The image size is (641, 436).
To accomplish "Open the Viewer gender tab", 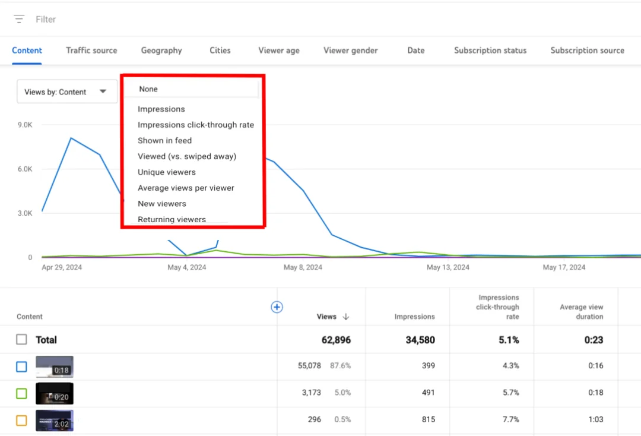I will coord(350,50).
